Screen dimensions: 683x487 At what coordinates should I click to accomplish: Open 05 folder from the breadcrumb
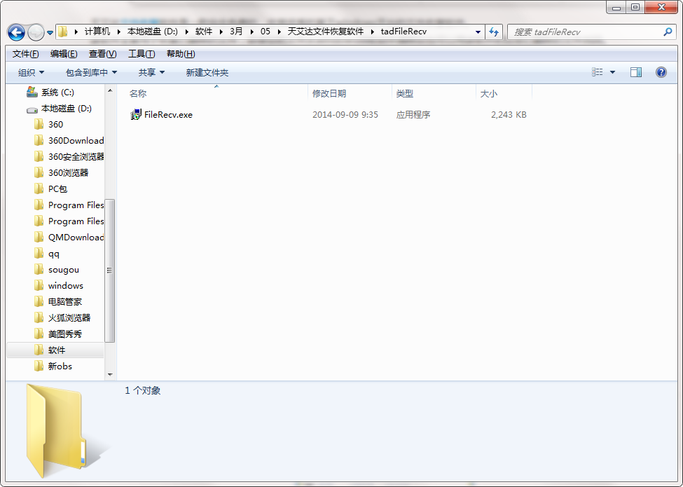pyautogui.click(x=265, y=32)
